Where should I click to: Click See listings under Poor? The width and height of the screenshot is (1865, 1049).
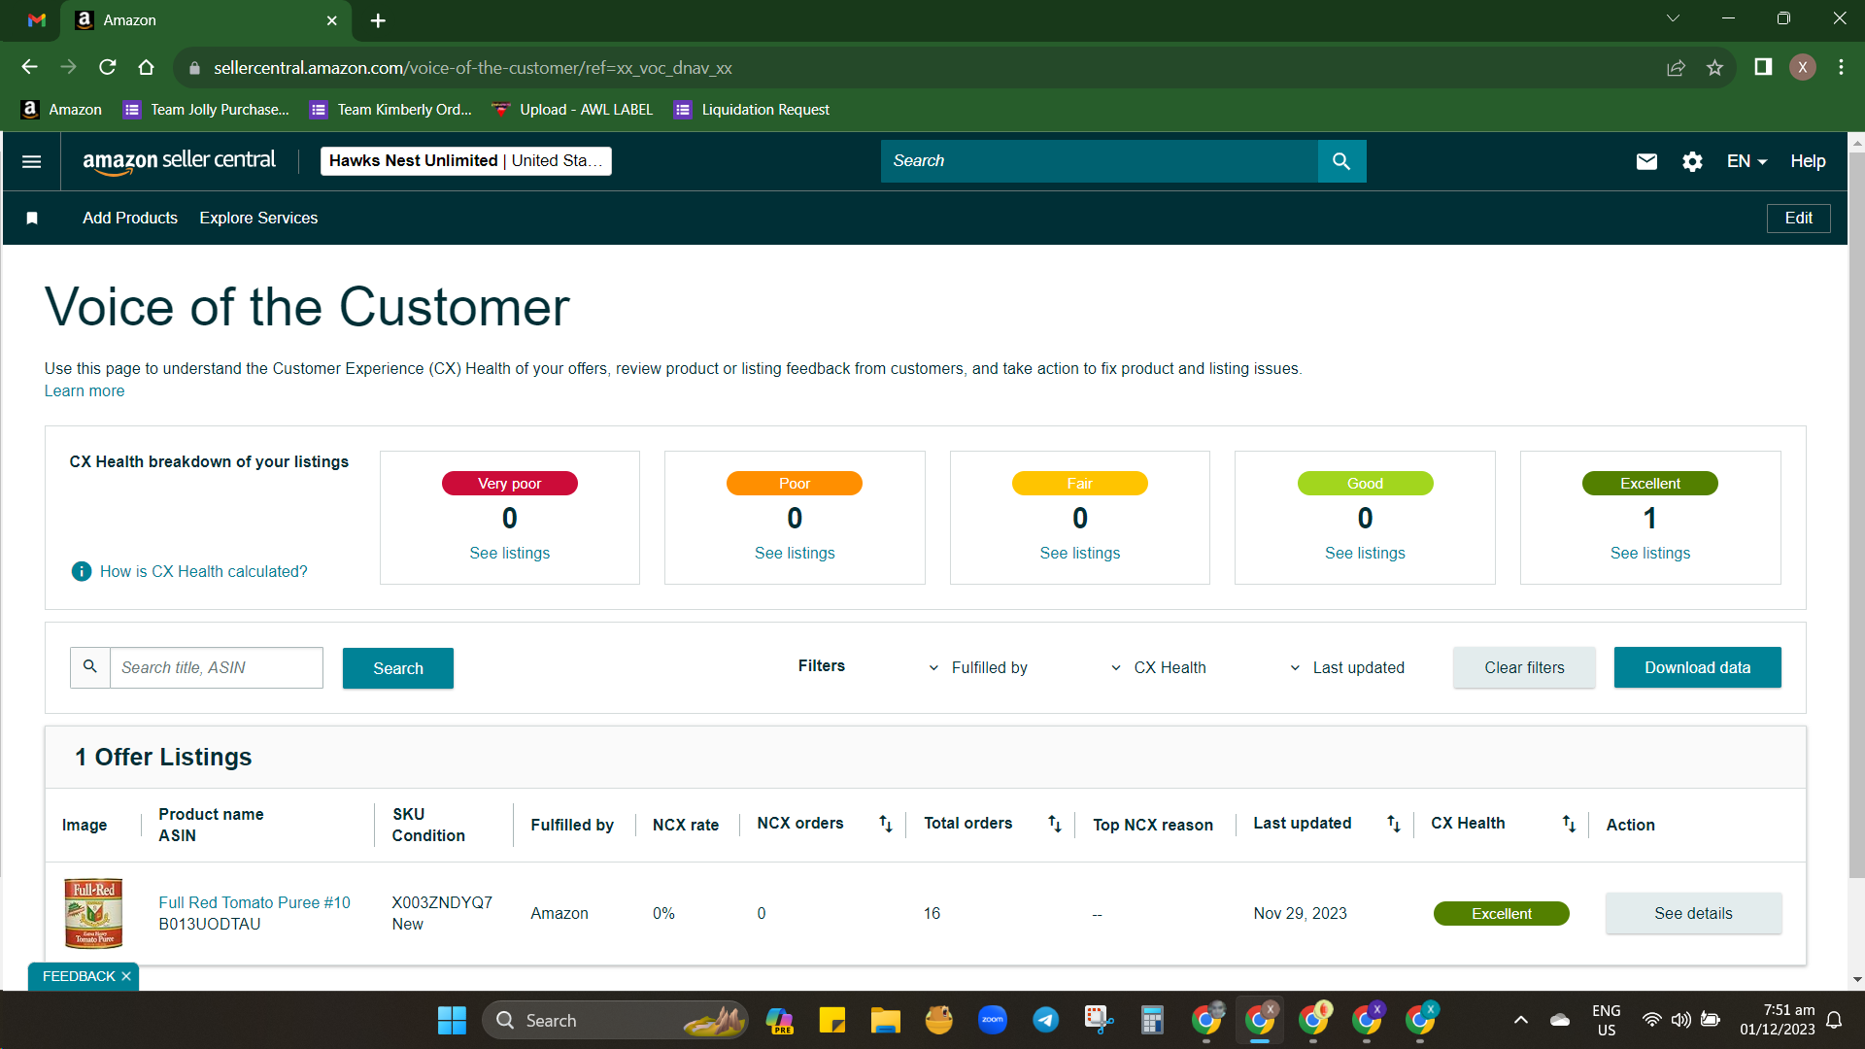pos(795,553)
